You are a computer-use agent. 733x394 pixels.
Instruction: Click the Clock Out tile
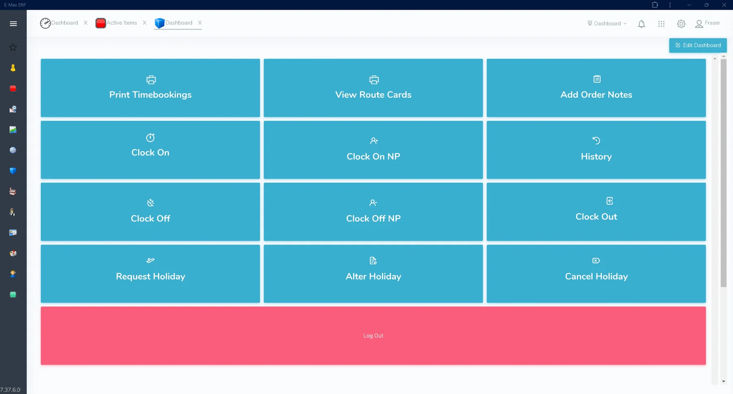(596, 212)
